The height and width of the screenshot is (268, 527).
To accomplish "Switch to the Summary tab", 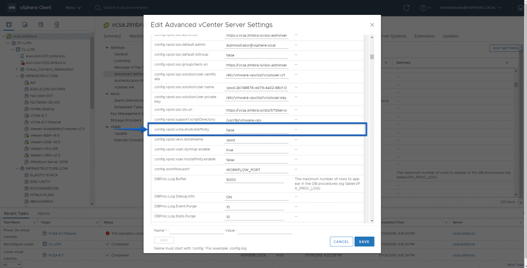I will click(x=112, y=36).
